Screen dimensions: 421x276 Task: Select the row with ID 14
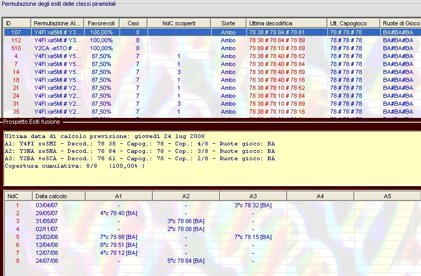(212, 72)
